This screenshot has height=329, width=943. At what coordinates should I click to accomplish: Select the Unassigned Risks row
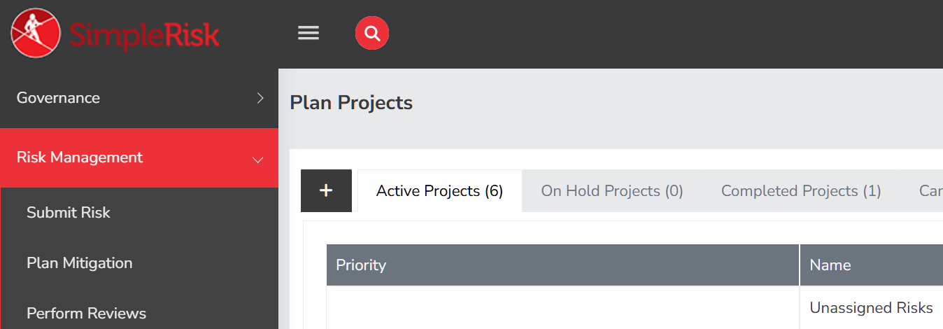[871, 308]
